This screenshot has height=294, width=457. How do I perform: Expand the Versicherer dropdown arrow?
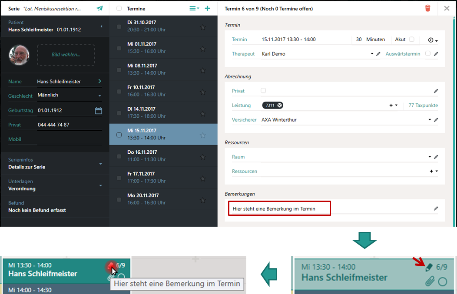(x=430, y=120)
